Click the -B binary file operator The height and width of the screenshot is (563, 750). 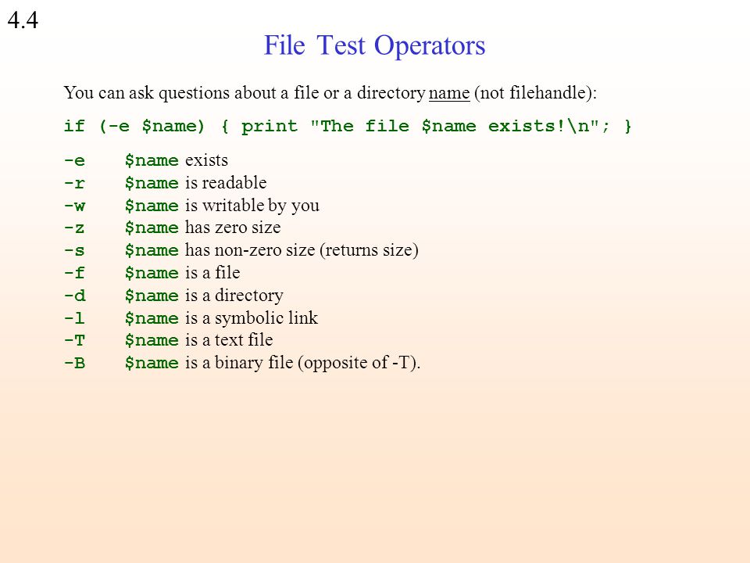[x=75, y=363]
